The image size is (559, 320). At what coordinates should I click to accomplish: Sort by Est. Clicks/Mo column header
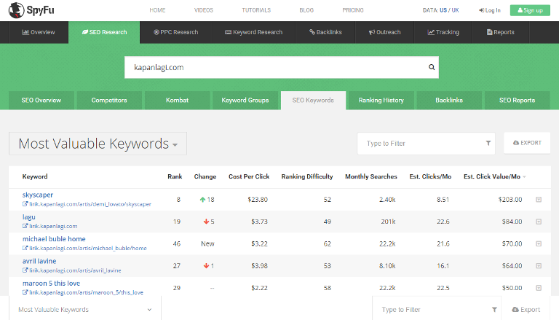pyautogui.click(x=430, y=176)
